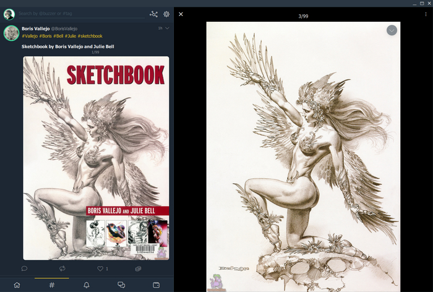
Task: Open the @BorisVallejo handle
Action: pos(64,28)
